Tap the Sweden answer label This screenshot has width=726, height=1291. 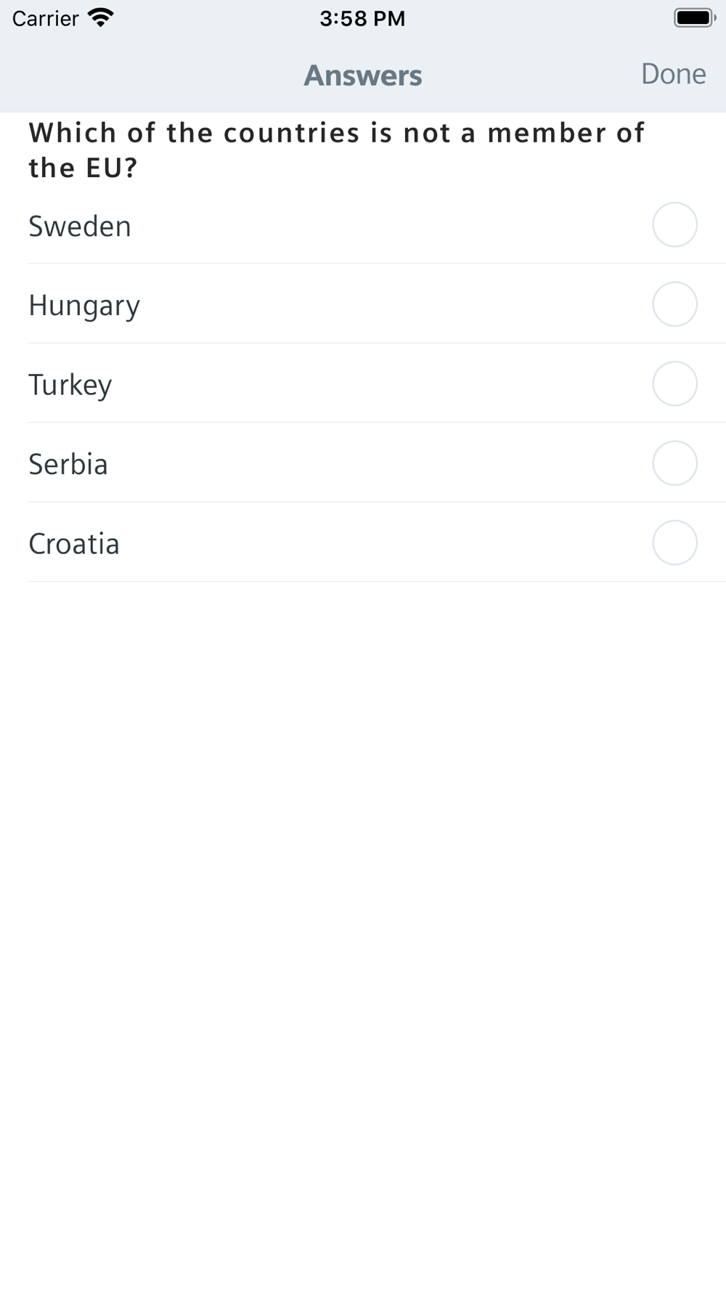[x=80, y=226]
